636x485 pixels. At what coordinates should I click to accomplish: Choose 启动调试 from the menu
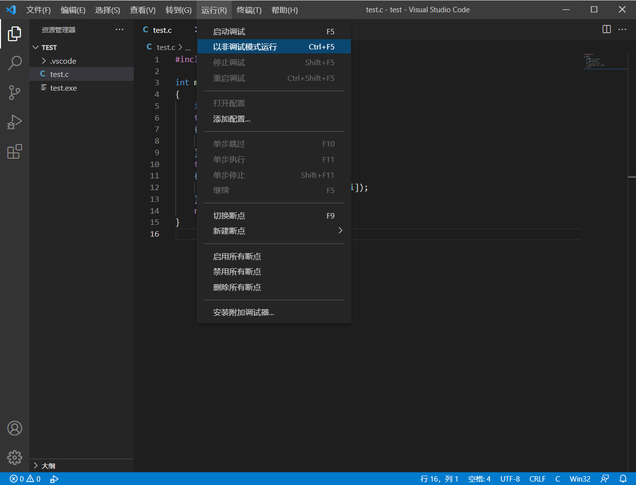(274, 31)
